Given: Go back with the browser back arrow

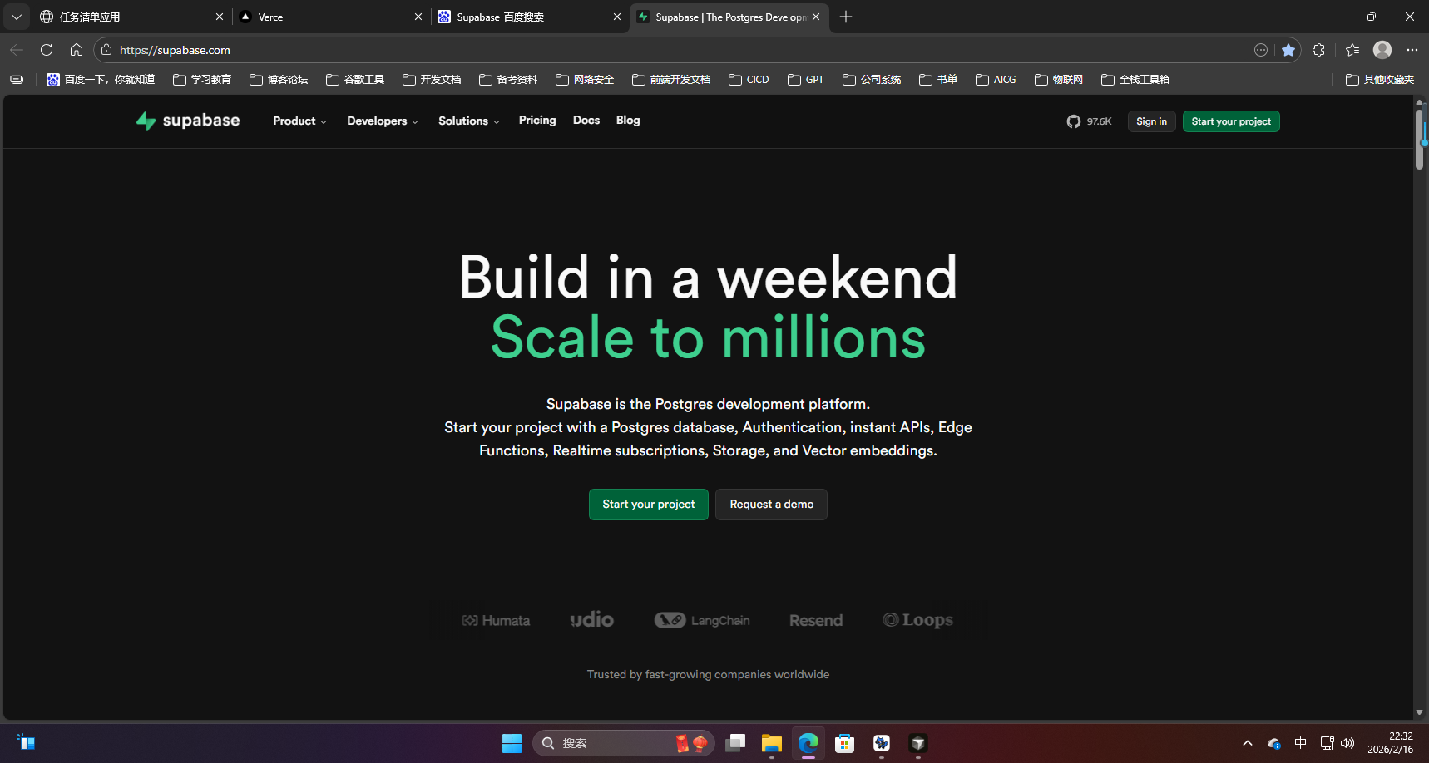Looking at the screenshot, I should tap(17, 50).
